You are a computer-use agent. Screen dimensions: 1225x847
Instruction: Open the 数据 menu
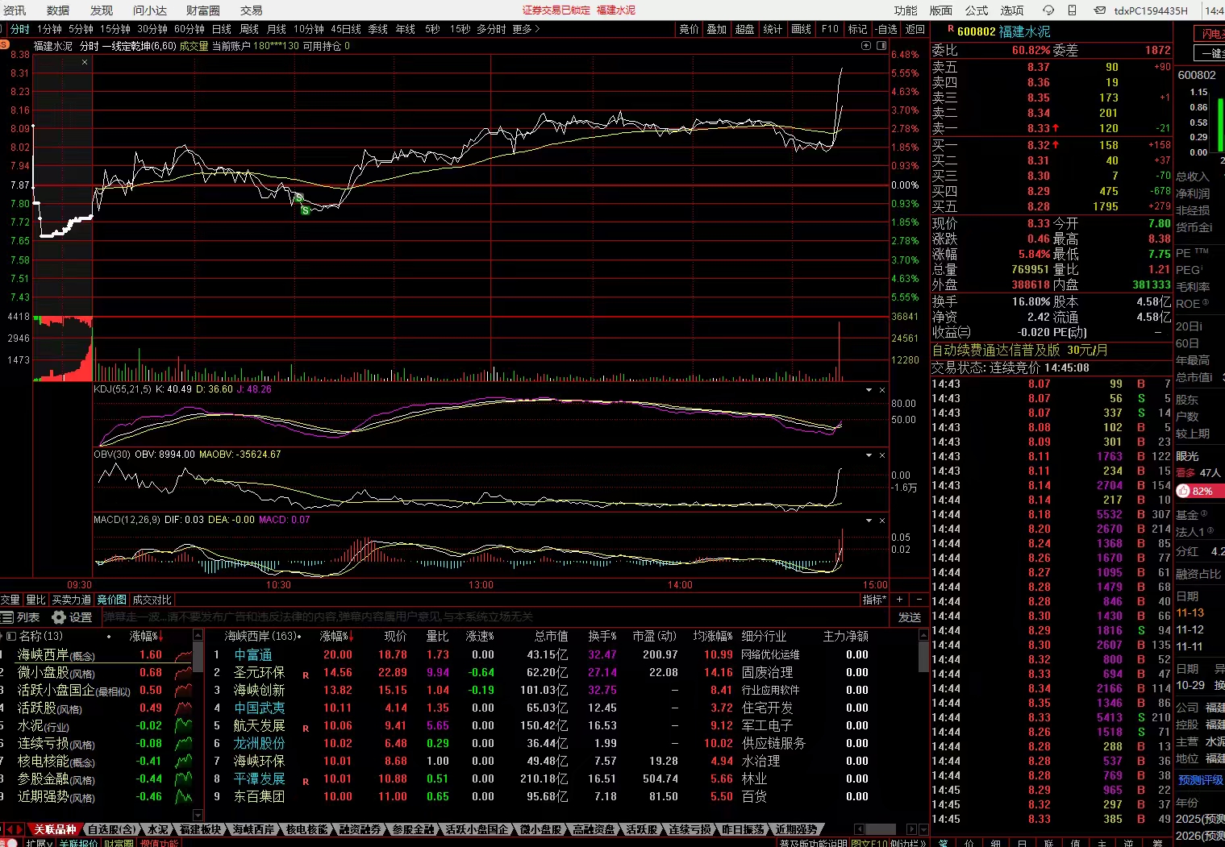coord(58,10)
